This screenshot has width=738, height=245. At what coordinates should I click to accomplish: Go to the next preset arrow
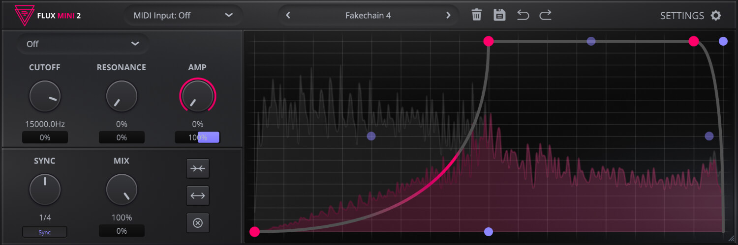(x=448, y=15)
